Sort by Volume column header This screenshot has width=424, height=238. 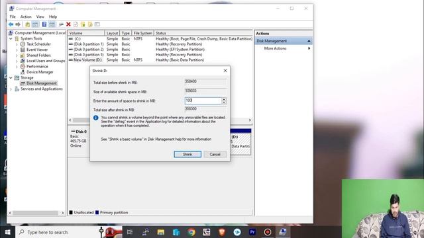point(86,33)
